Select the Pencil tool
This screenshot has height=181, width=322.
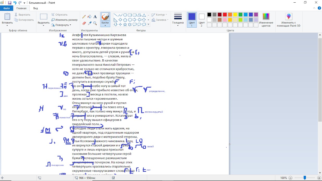pos(84,17)
